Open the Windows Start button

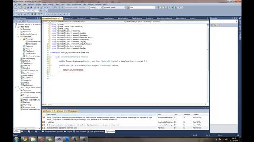coord(16,139)
